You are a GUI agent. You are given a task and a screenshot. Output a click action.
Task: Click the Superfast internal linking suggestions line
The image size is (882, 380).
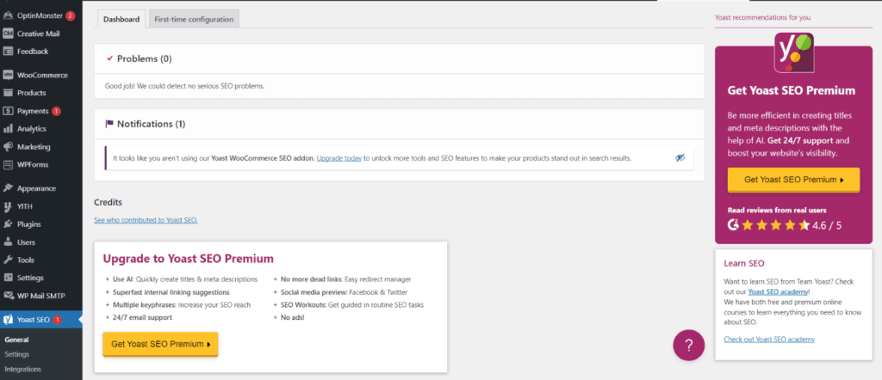(x=168, y=292)
